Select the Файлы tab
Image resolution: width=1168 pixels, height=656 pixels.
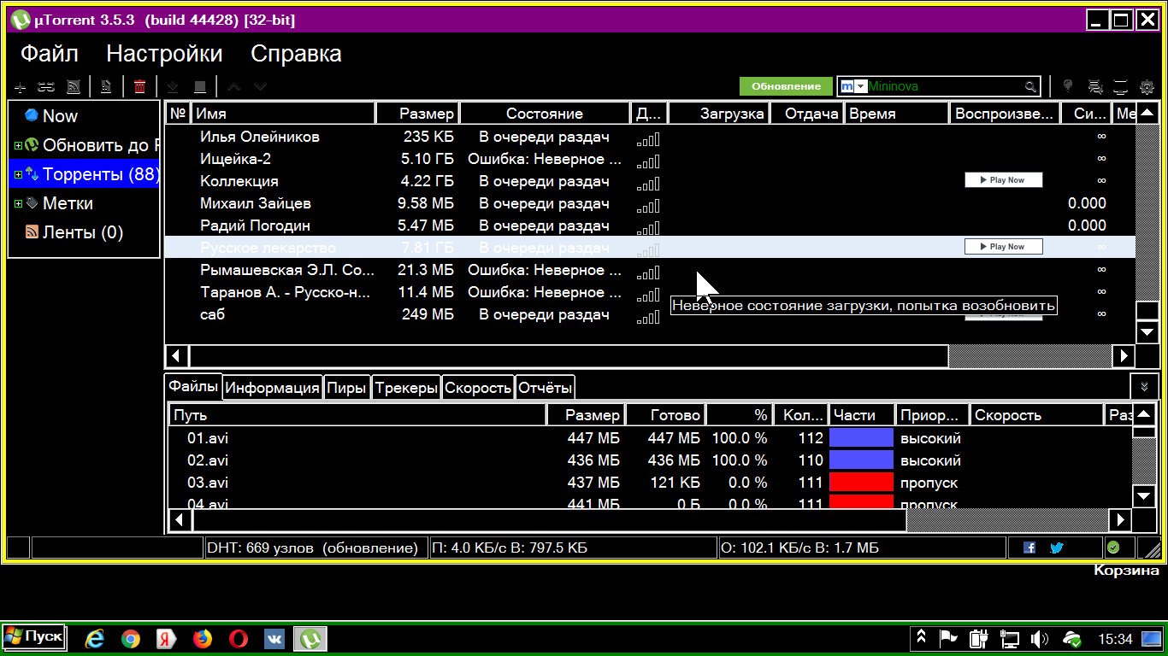pos(193,386)
